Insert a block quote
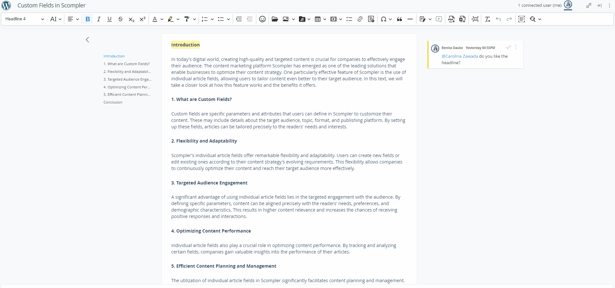 (399, 19)
